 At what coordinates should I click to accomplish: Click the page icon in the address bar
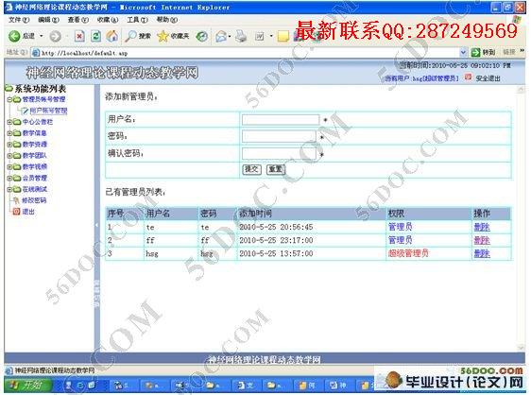pyautogui.click(x=35, y=53)
